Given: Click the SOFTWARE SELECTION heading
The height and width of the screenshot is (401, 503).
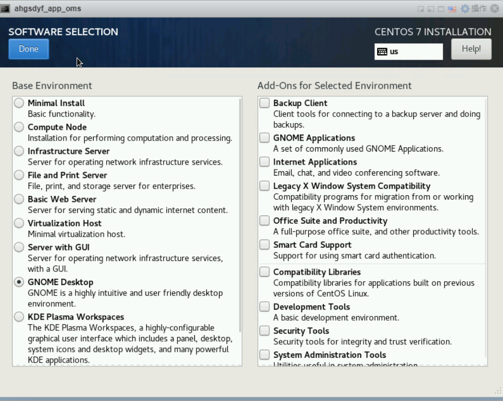Looking at the screenshot, I should [x=63, y=32].
